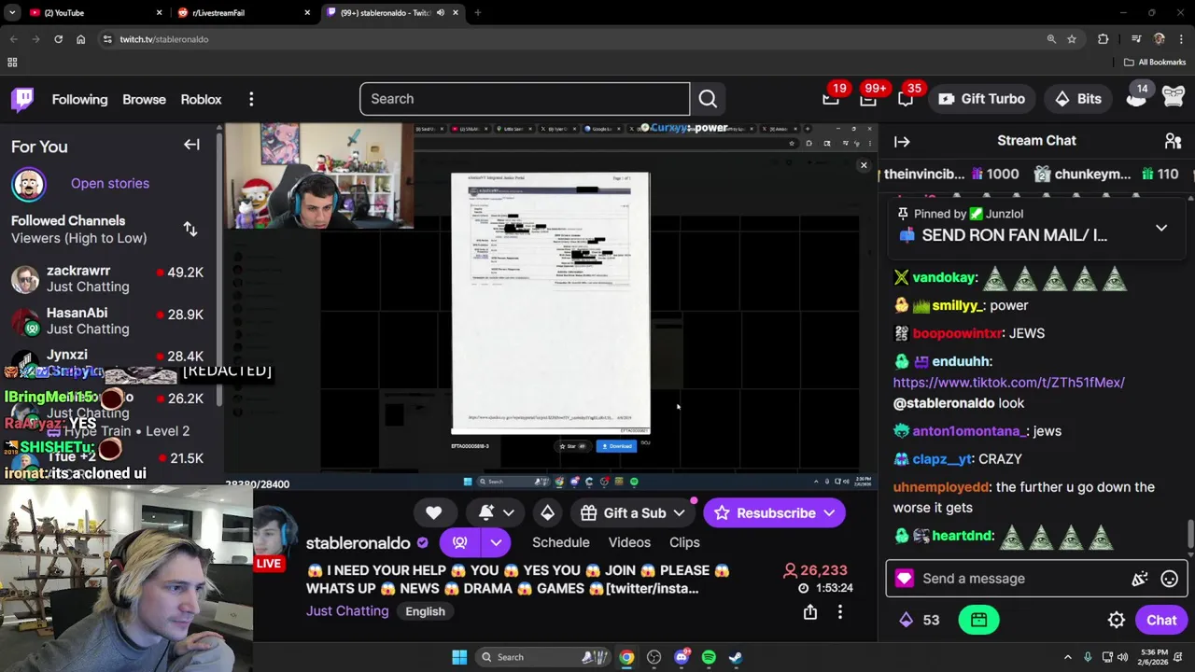Open the chat community users list
The width and height of the screenshot is (1195, 672).
(x=1173, y=141)
